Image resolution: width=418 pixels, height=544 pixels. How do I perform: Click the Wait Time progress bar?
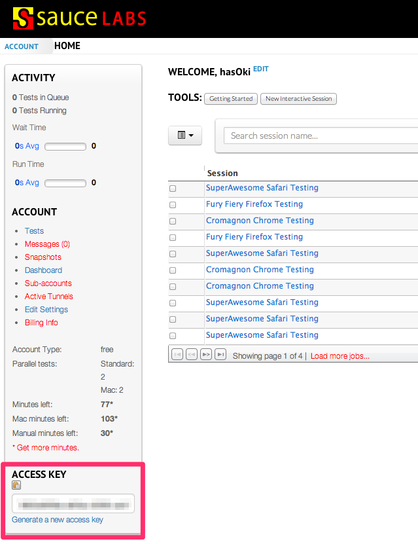pyautogui.click(x=65, y=147)
